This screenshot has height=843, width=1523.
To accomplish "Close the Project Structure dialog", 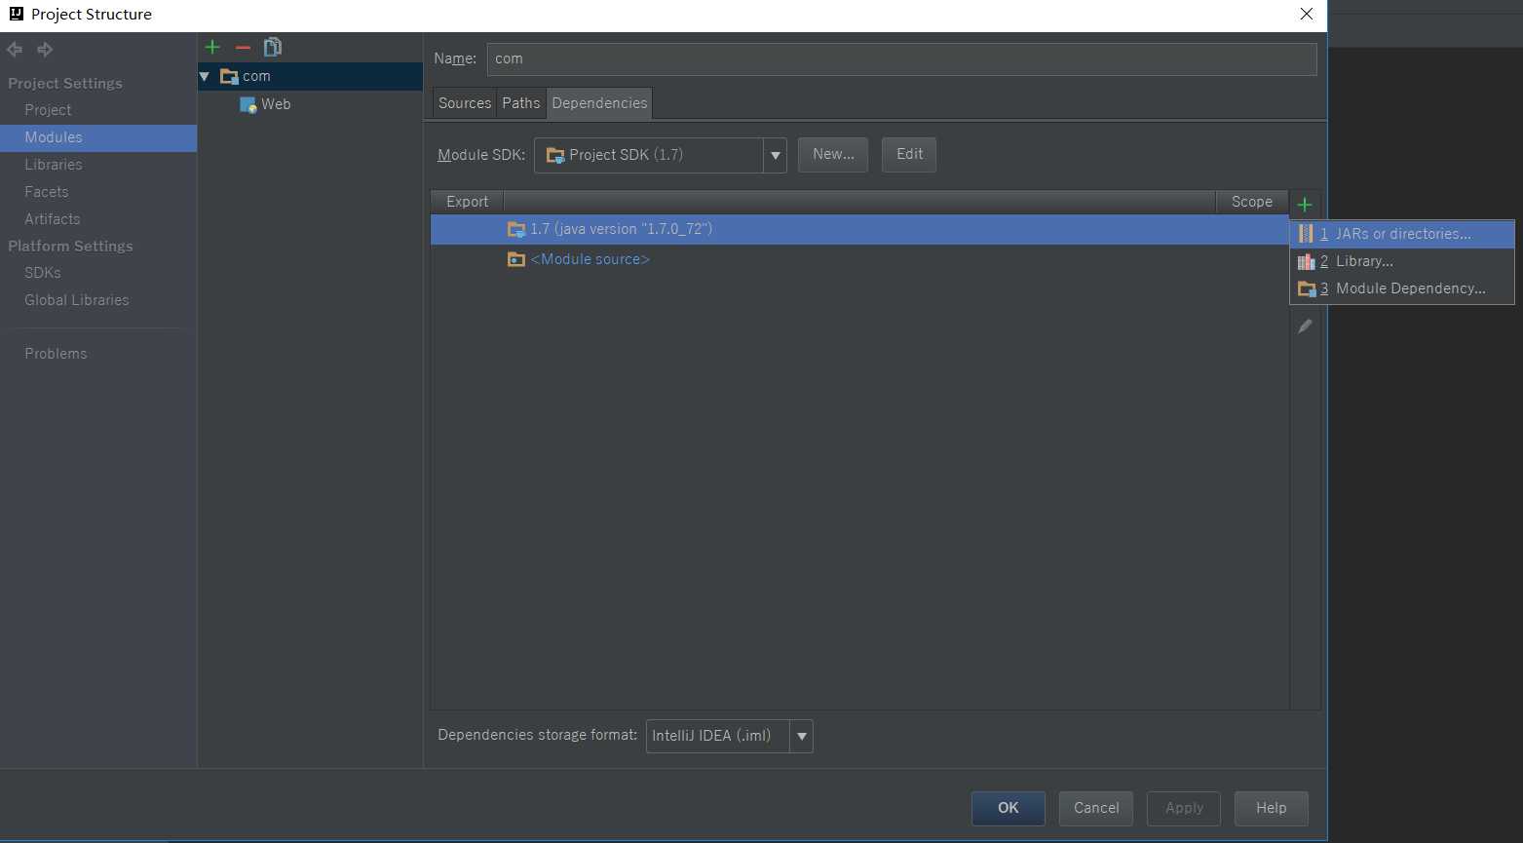I will point(1307,14).
